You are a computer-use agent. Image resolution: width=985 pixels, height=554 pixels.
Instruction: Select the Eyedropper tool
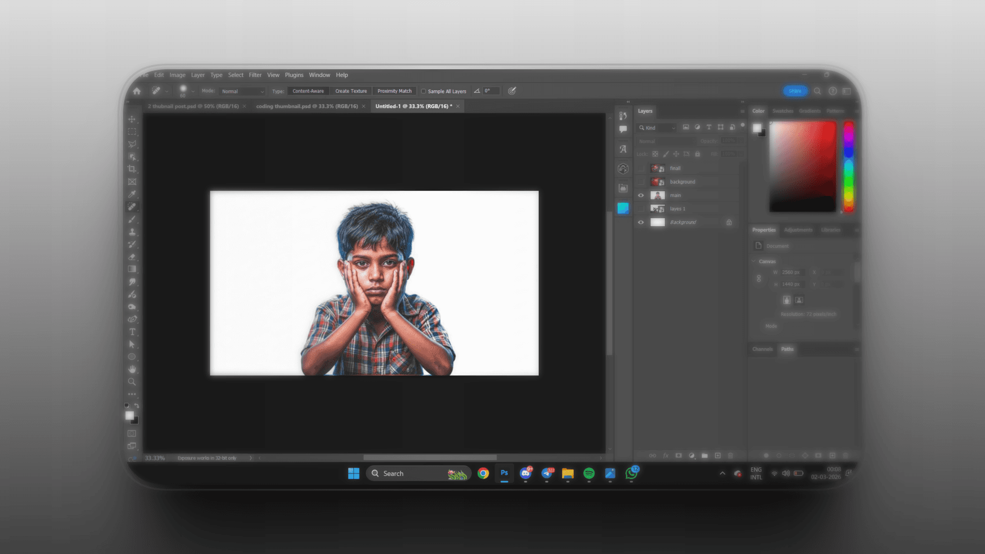(132, 194)
